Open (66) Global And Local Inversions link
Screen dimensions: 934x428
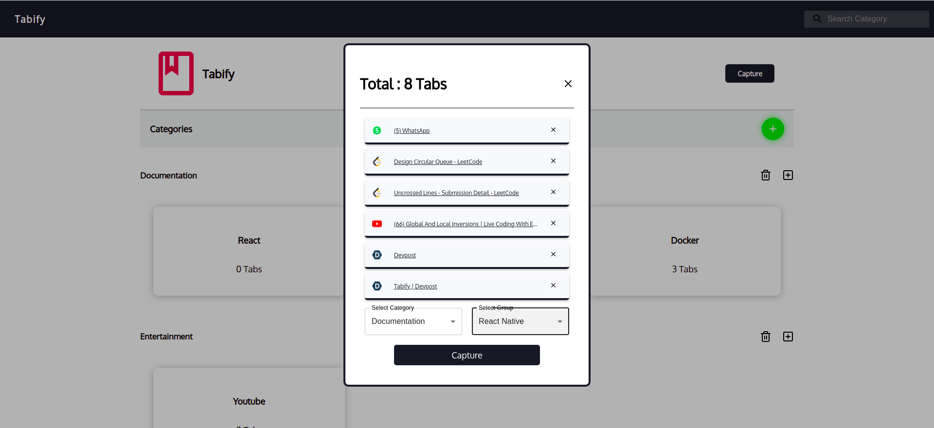pos(466,224)
